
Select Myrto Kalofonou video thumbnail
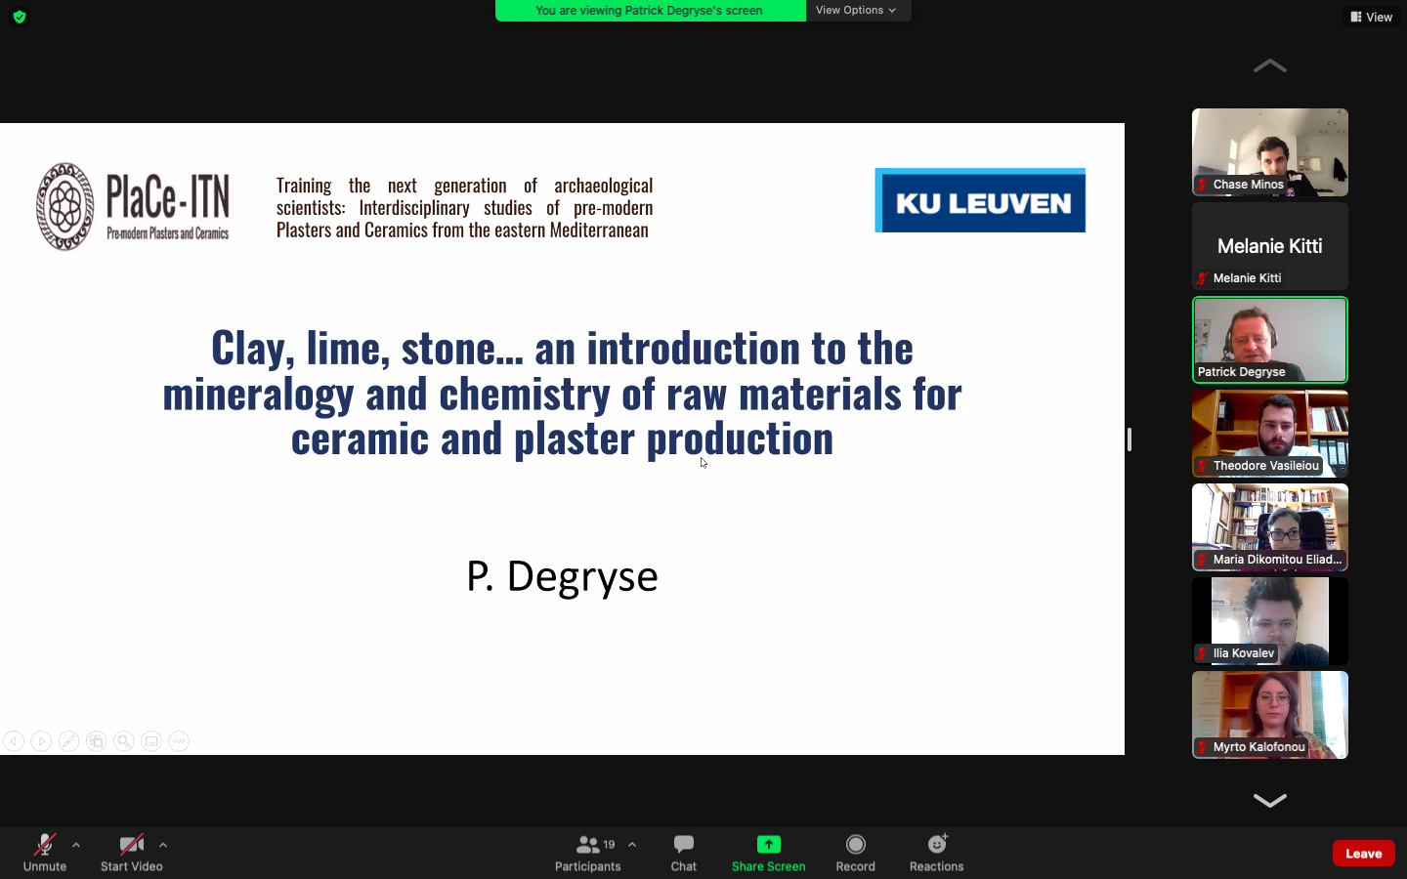pyautogui.click(x=1270, y=715)
